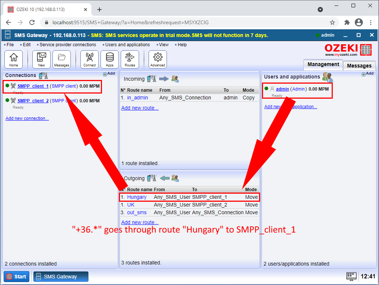Click the SMS Gateway phone icon in title bar
Image resolution: width=379 pixels, height=285 pixels.
tap(8, 35)
